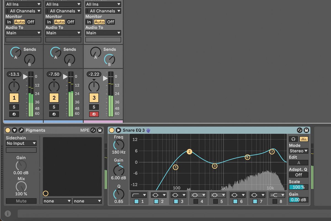Select filter node 2 on the EQ curve
The image size is (331, 221).
[x=189, y=151]
